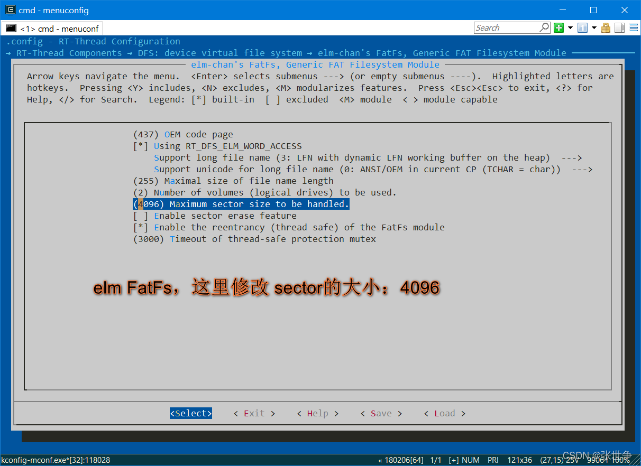Open the active console list dropdown

click(594, 27)
